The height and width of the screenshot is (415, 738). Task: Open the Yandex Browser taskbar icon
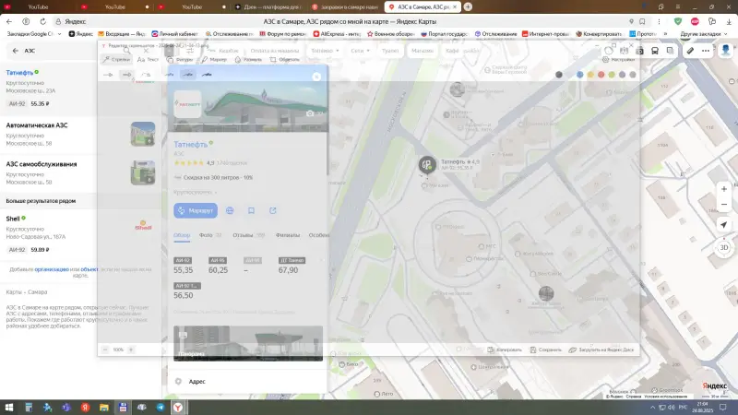(178, 407)
